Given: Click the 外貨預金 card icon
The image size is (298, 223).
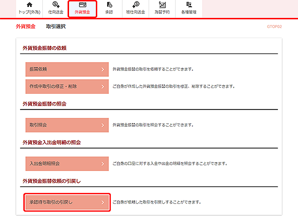Looking at the screenshot, I should (x=82, y=5).
